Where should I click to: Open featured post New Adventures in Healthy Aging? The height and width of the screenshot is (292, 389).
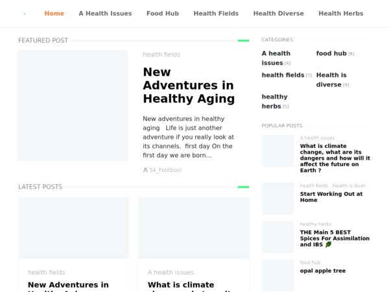tap(189, 86)
